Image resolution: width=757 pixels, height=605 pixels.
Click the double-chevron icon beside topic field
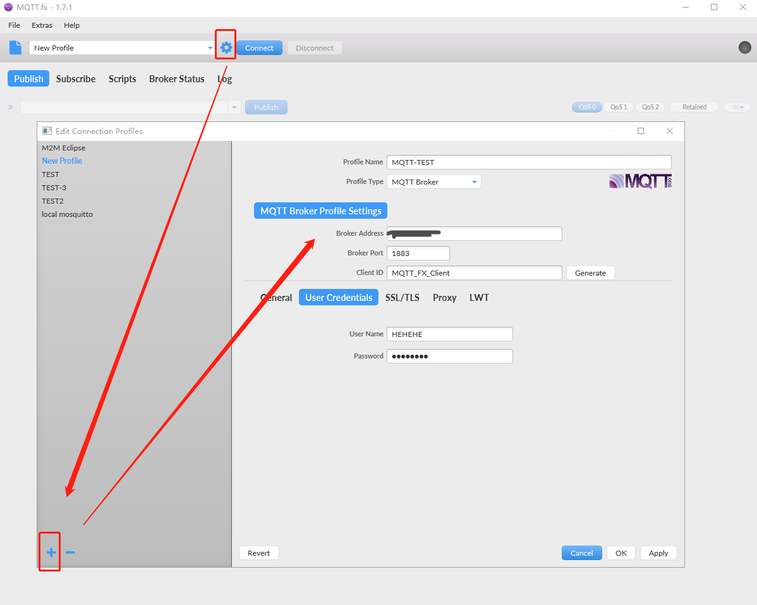(11, 107)
